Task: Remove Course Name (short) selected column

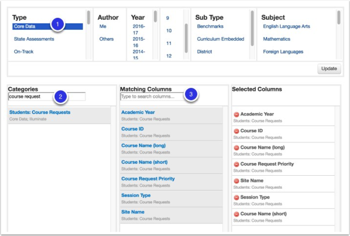Action: 237,214
